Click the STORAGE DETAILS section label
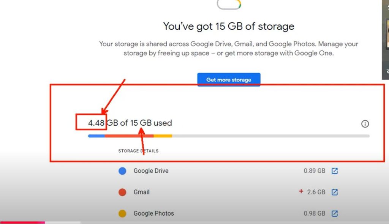Screen dimensions: 389x224 tap(138, 151)
